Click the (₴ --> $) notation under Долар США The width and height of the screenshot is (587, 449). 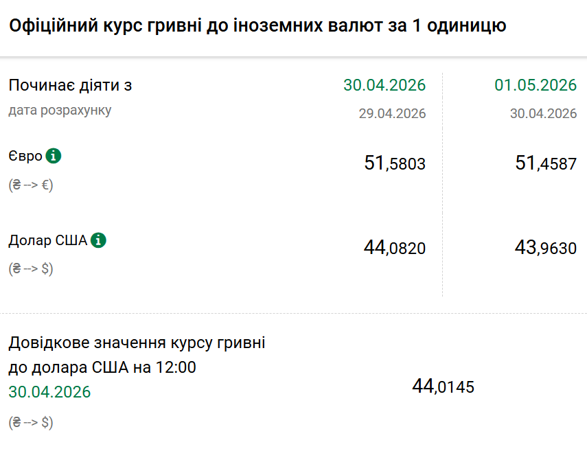tap(31, 268)
